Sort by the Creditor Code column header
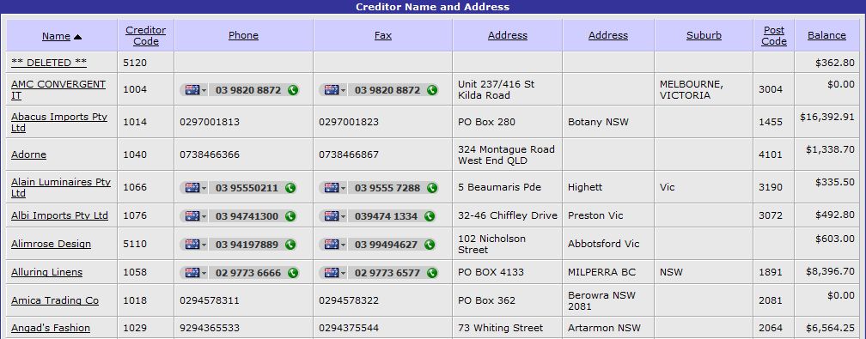Image resolution: width=866 pixels, height=339 pixels. (146, 35)
